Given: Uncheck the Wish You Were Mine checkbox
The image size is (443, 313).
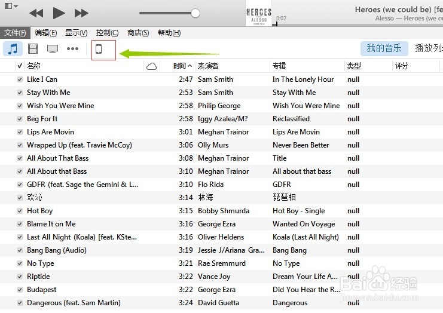Looking at the screenshot, I should (20, 106).
